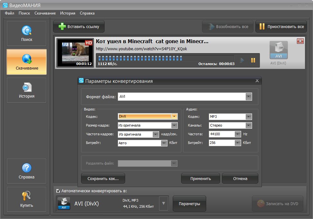Expand the Частота кадров dropdown
The width and height of the screenshot is (313, 219).
coord(155,135)
